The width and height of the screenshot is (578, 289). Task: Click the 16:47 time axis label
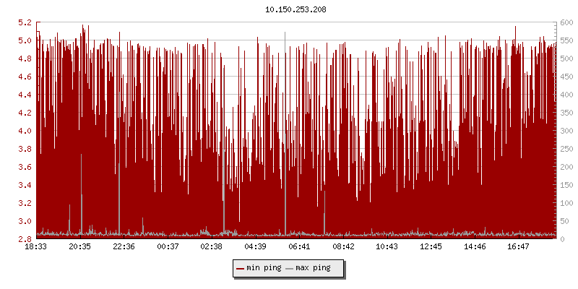(x=518, y=246)
